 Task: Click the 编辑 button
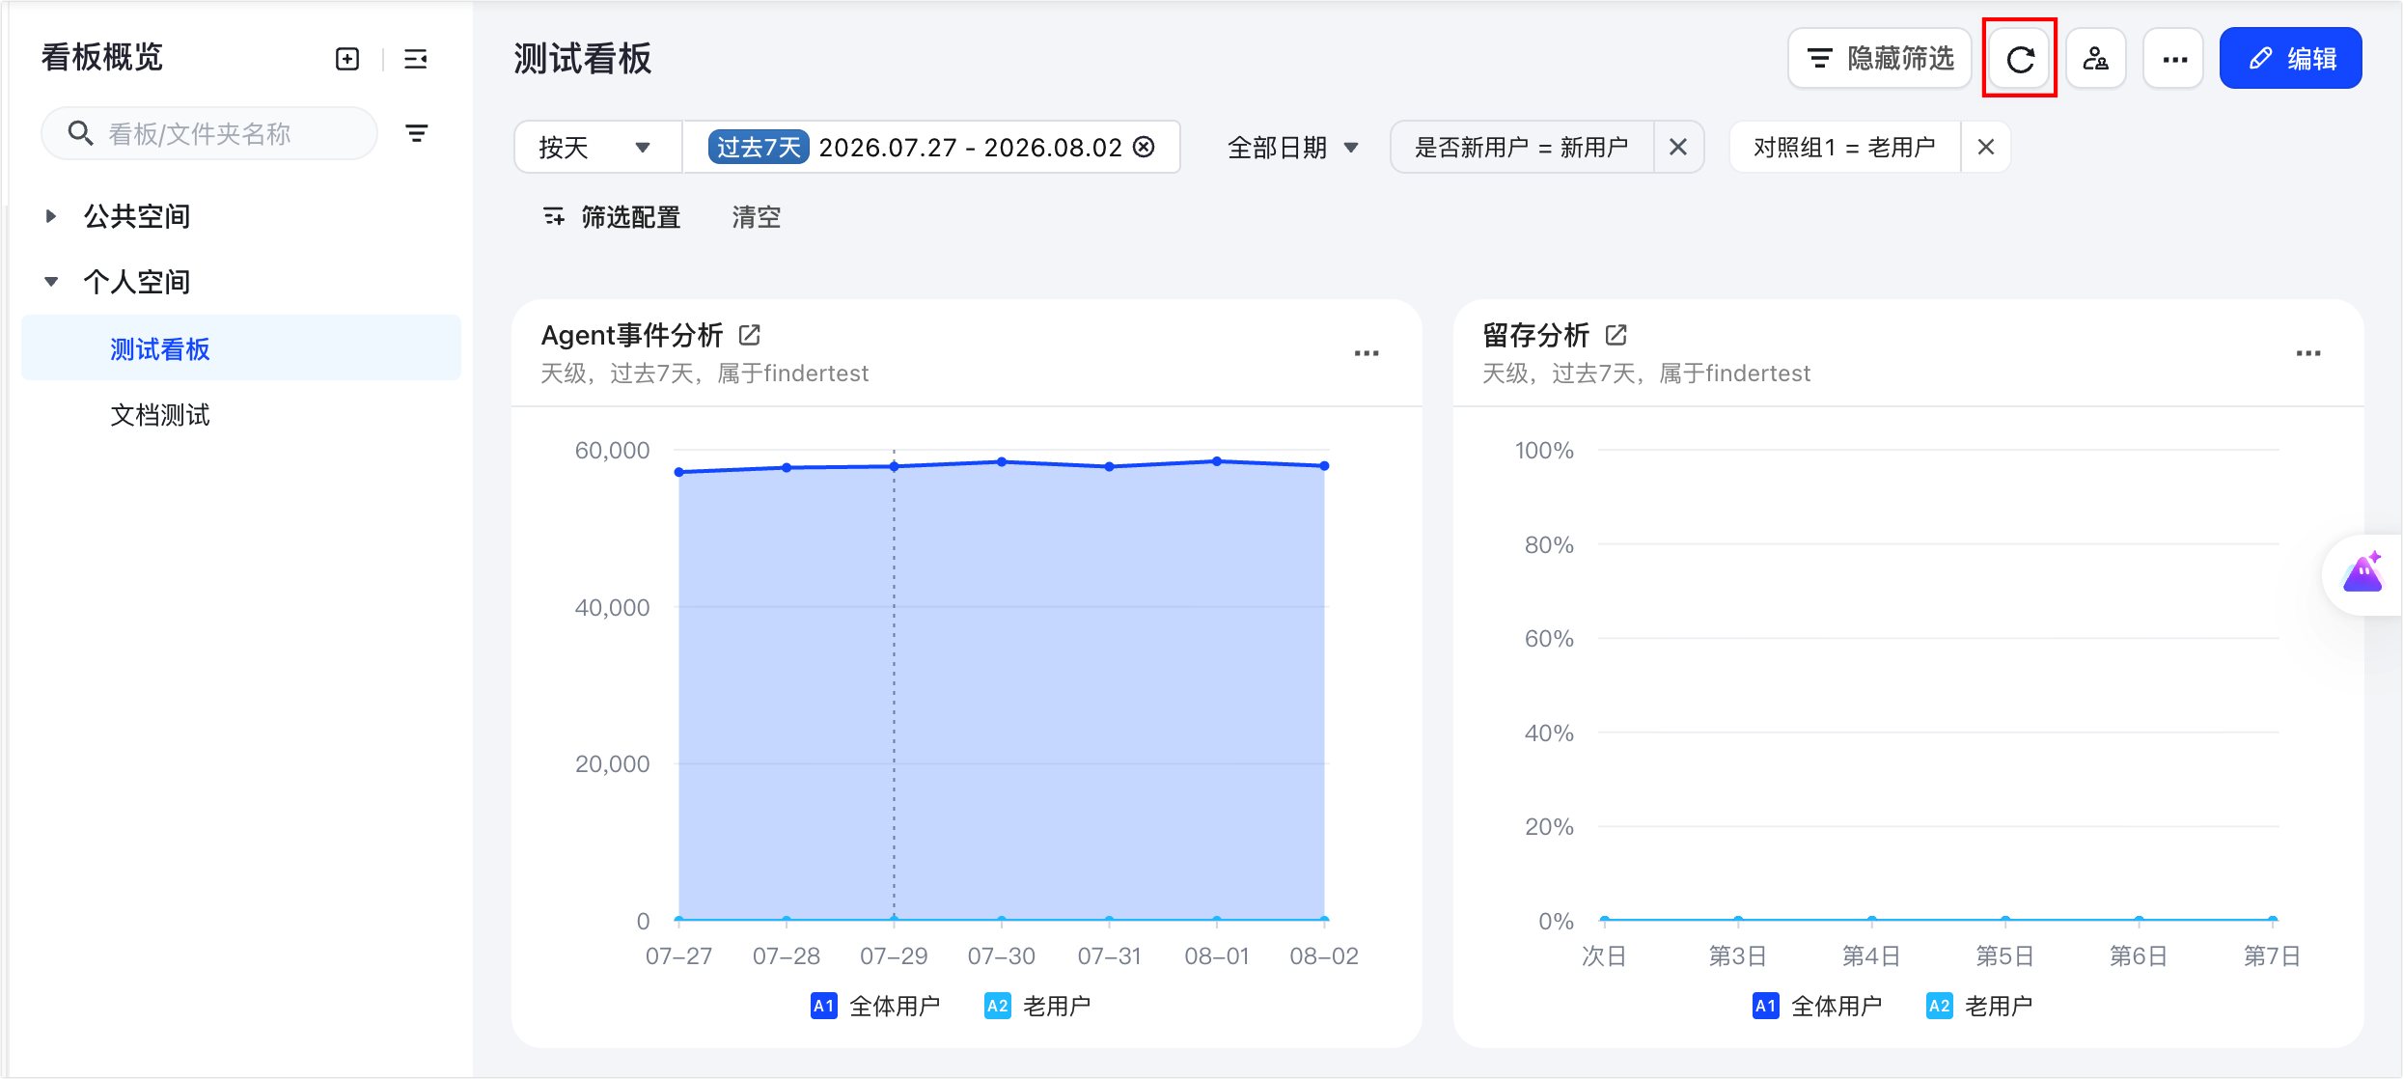(x=2291, y=59)
